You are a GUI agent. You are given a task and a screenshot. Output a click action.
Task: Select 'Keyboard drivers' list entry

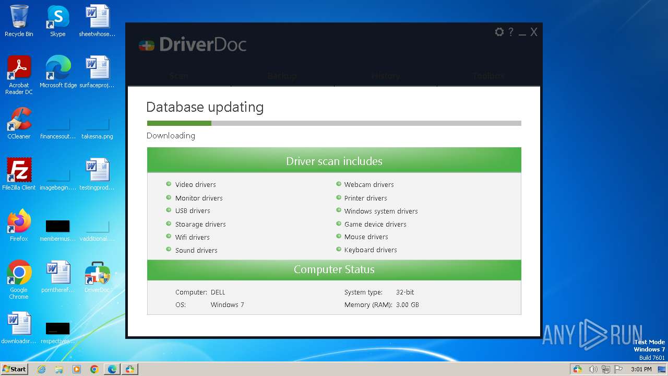click(x=371, y=250)
